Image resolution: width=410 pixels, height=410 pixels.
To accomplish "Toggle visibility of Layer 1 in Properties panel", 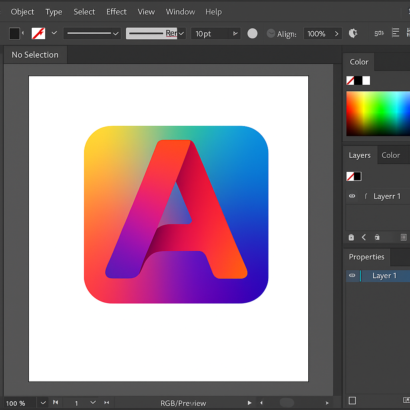I will pos(352,275).
